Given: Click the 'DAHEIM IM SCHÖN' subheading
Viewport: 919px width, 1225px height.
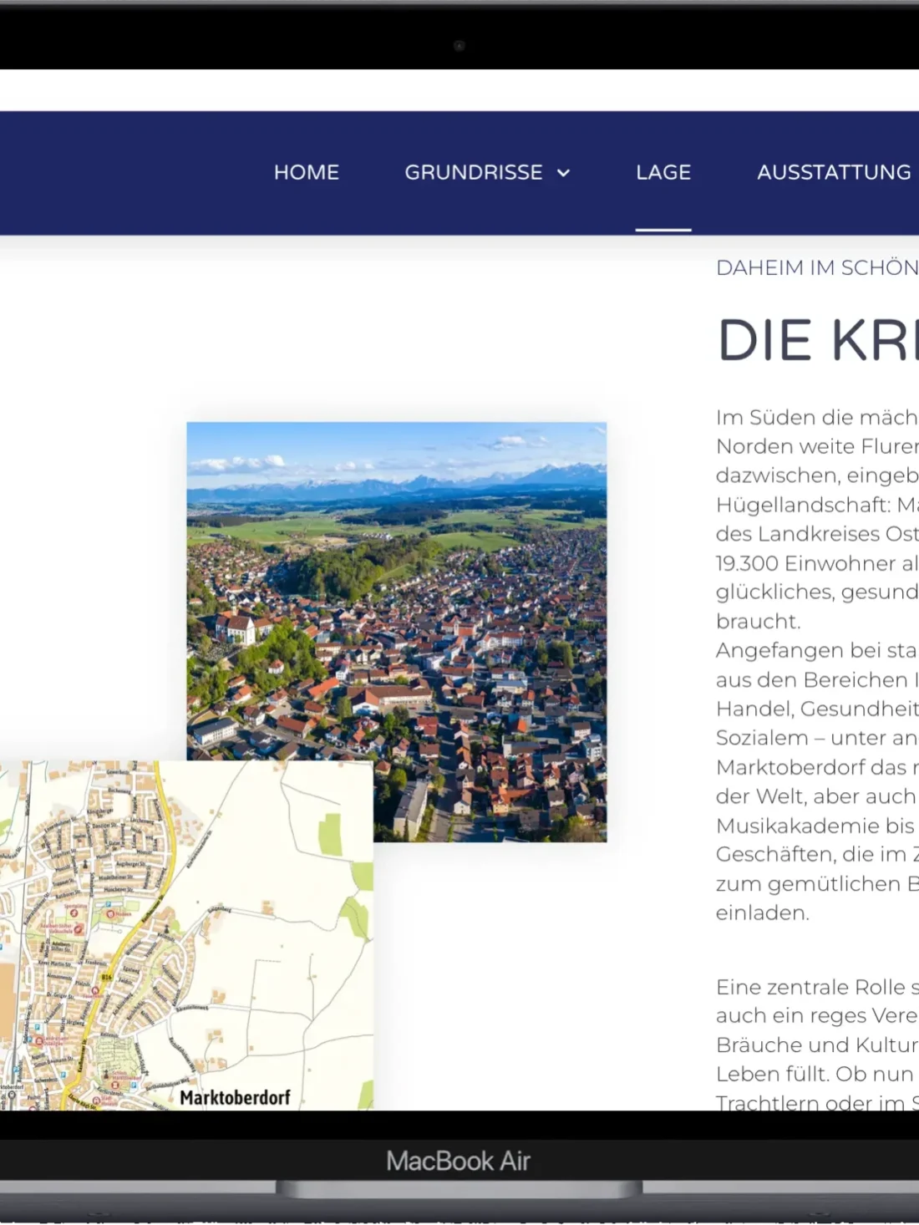Looking at the screenshot, I should tap(816, 267).
